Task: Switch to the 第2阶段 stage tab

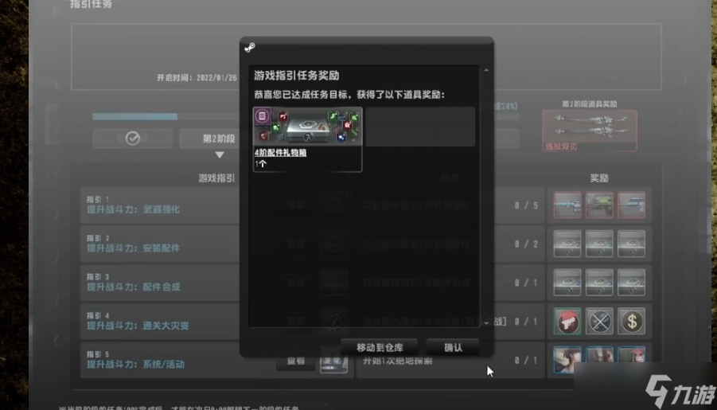Action: click(208, 139)
